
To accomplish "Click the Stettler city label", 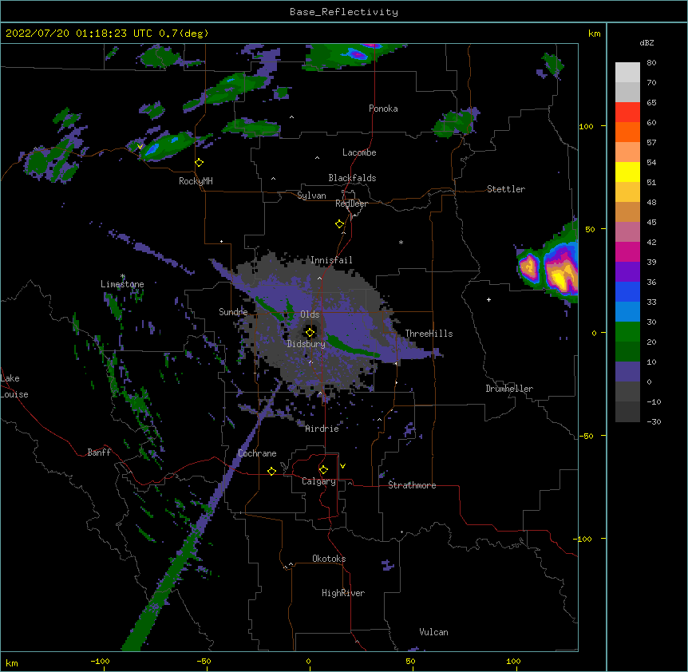I will click(x=505, y=189).
